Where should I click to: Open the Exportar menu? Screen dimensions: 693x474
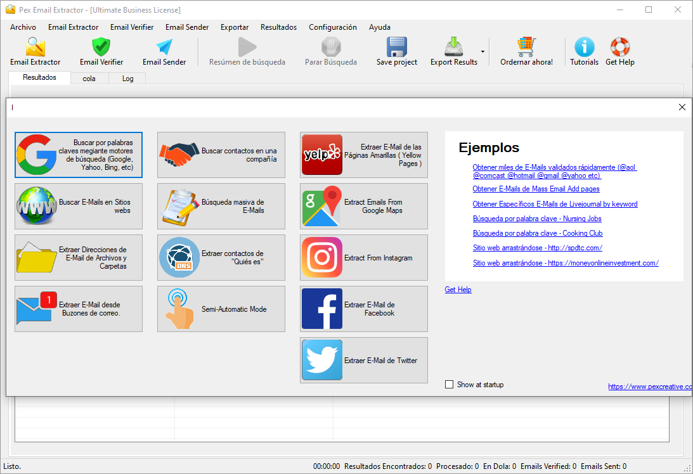[235, 27]
